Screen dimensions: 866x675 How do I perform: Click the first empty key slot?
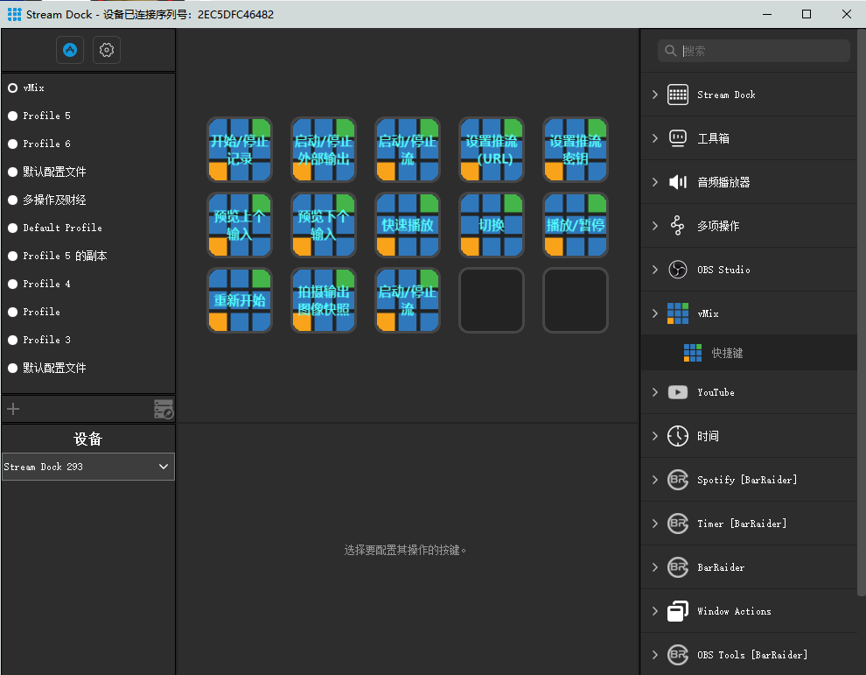point(492,300)
